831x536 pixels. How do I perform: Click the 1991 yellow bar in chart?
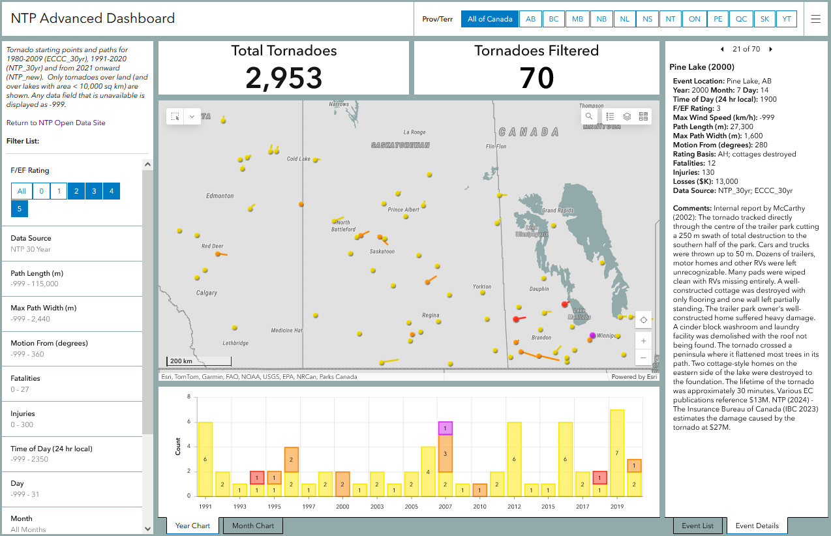coord(205,460)
